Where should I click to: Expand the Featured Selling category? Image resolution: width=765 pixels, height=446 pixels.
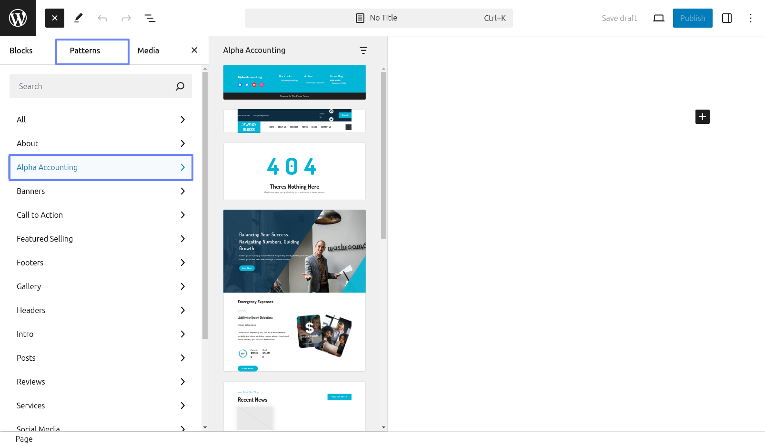[101, 239]
